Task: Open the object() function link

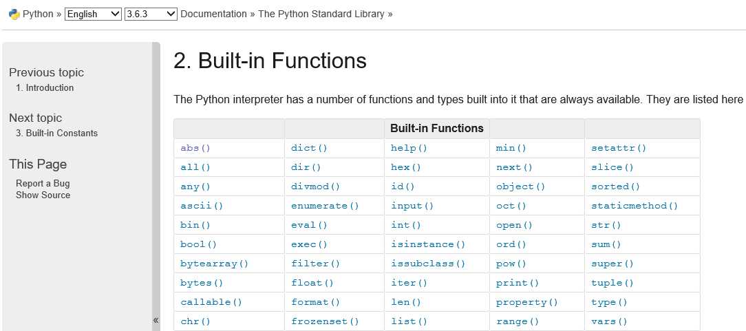Action: 520,186
